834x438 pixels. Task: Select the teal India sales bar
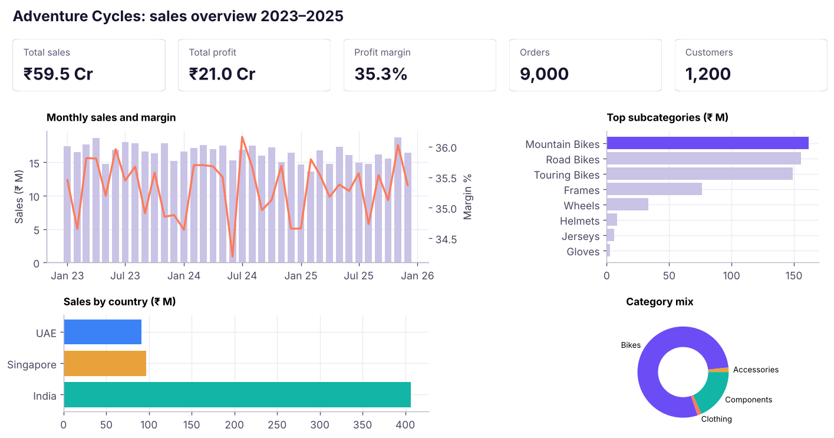237,394
